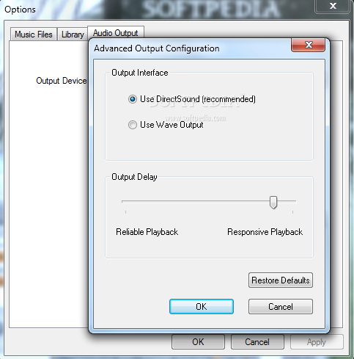Click OK in the Options window
The image size is (354, 359).
click(198, 342)
